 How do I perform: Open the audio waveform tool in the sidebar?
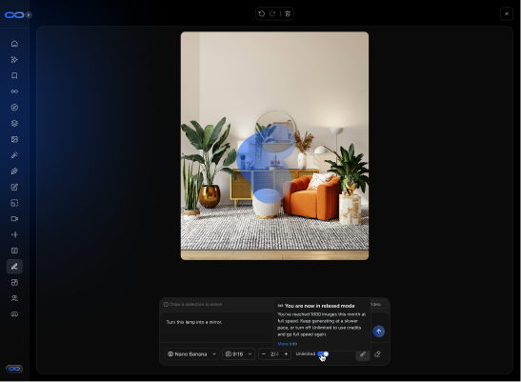[x=14, y=234]
